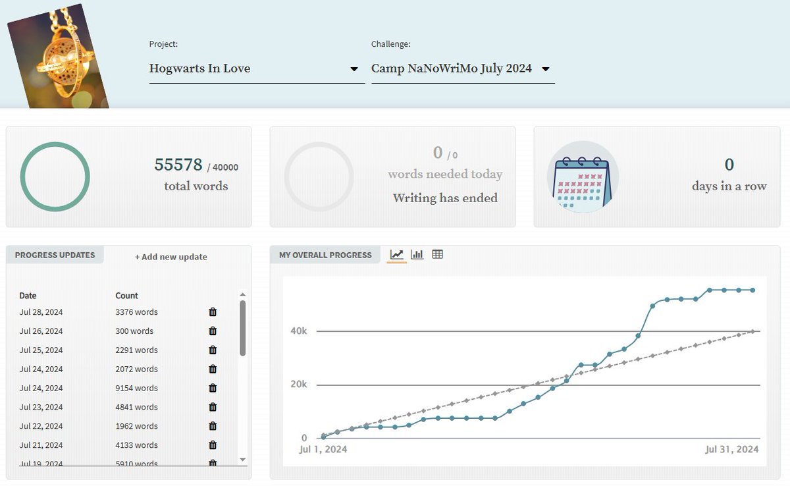Open the Challenge dropdown Camp NaNoWriMo July 2024

point(463,68)
